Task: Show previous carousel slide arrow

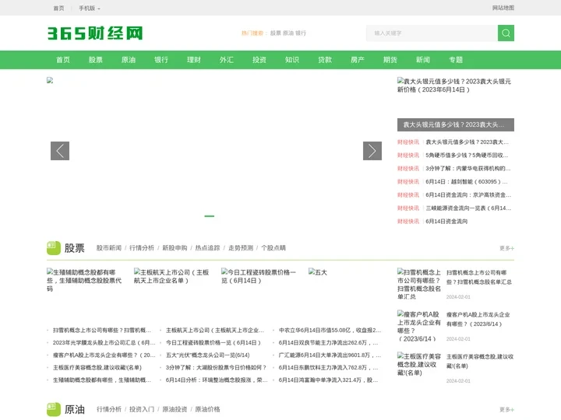Action: (x=60, y=151)
